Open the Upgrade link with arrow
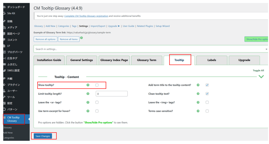 click(114, 26)
